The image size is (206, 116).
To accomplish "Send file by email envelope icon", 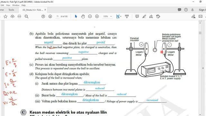I will coord(200,16).
